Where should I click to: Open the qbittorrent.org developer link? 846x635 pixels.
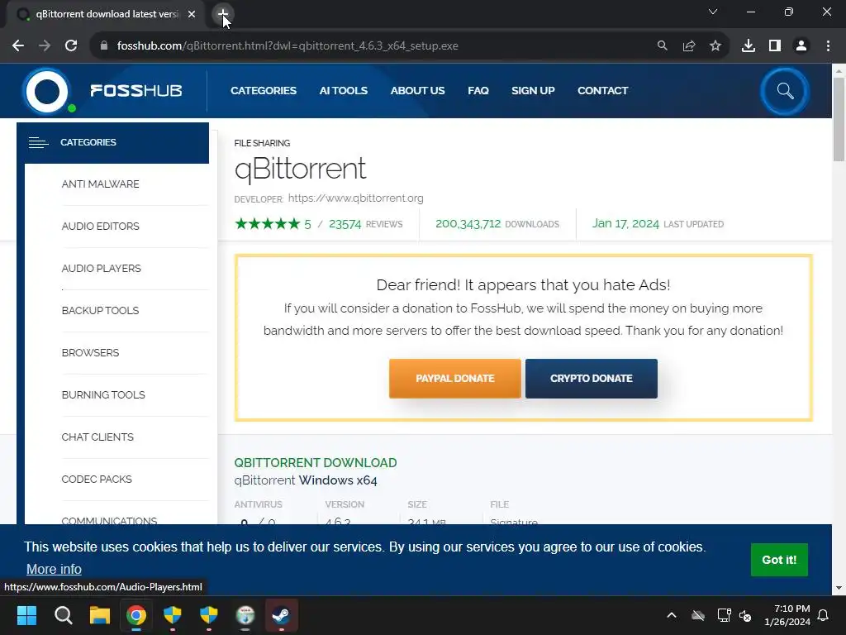355,198
